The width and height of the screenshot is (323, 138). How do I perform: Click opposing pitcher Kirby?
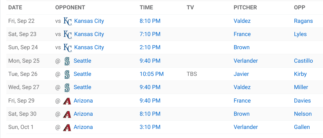click(300, 74)
